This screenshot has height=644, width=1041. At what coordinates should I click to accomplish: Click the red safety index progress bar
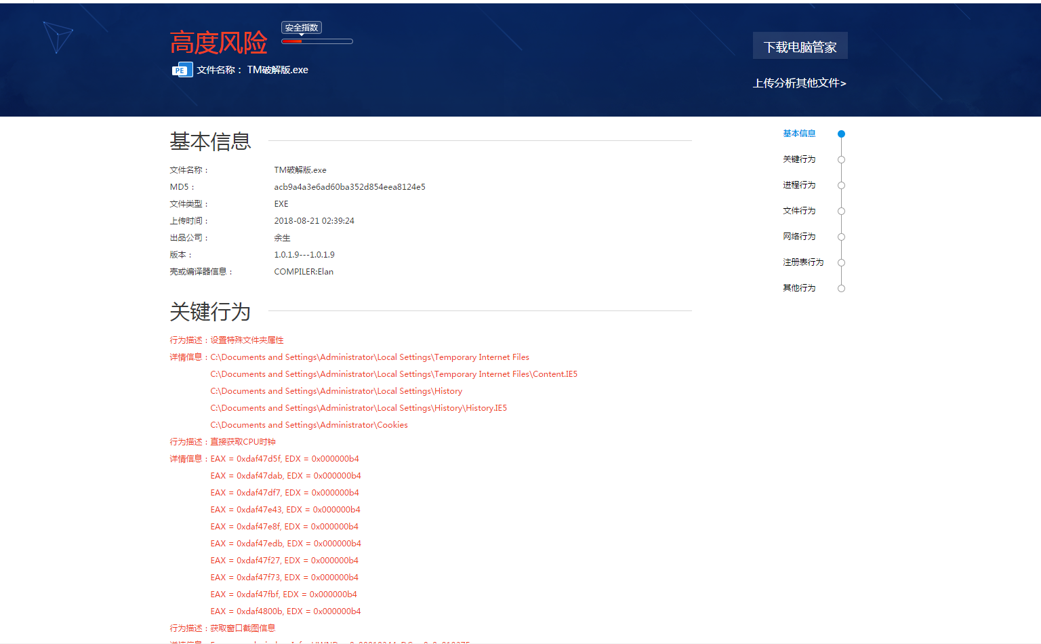317,41
